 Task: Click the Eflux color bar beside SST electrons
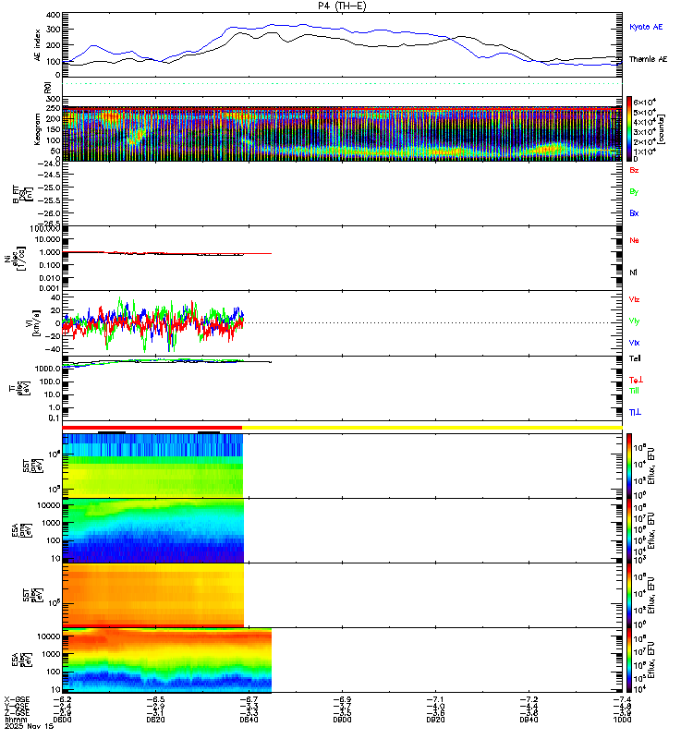tap(629, 595)
